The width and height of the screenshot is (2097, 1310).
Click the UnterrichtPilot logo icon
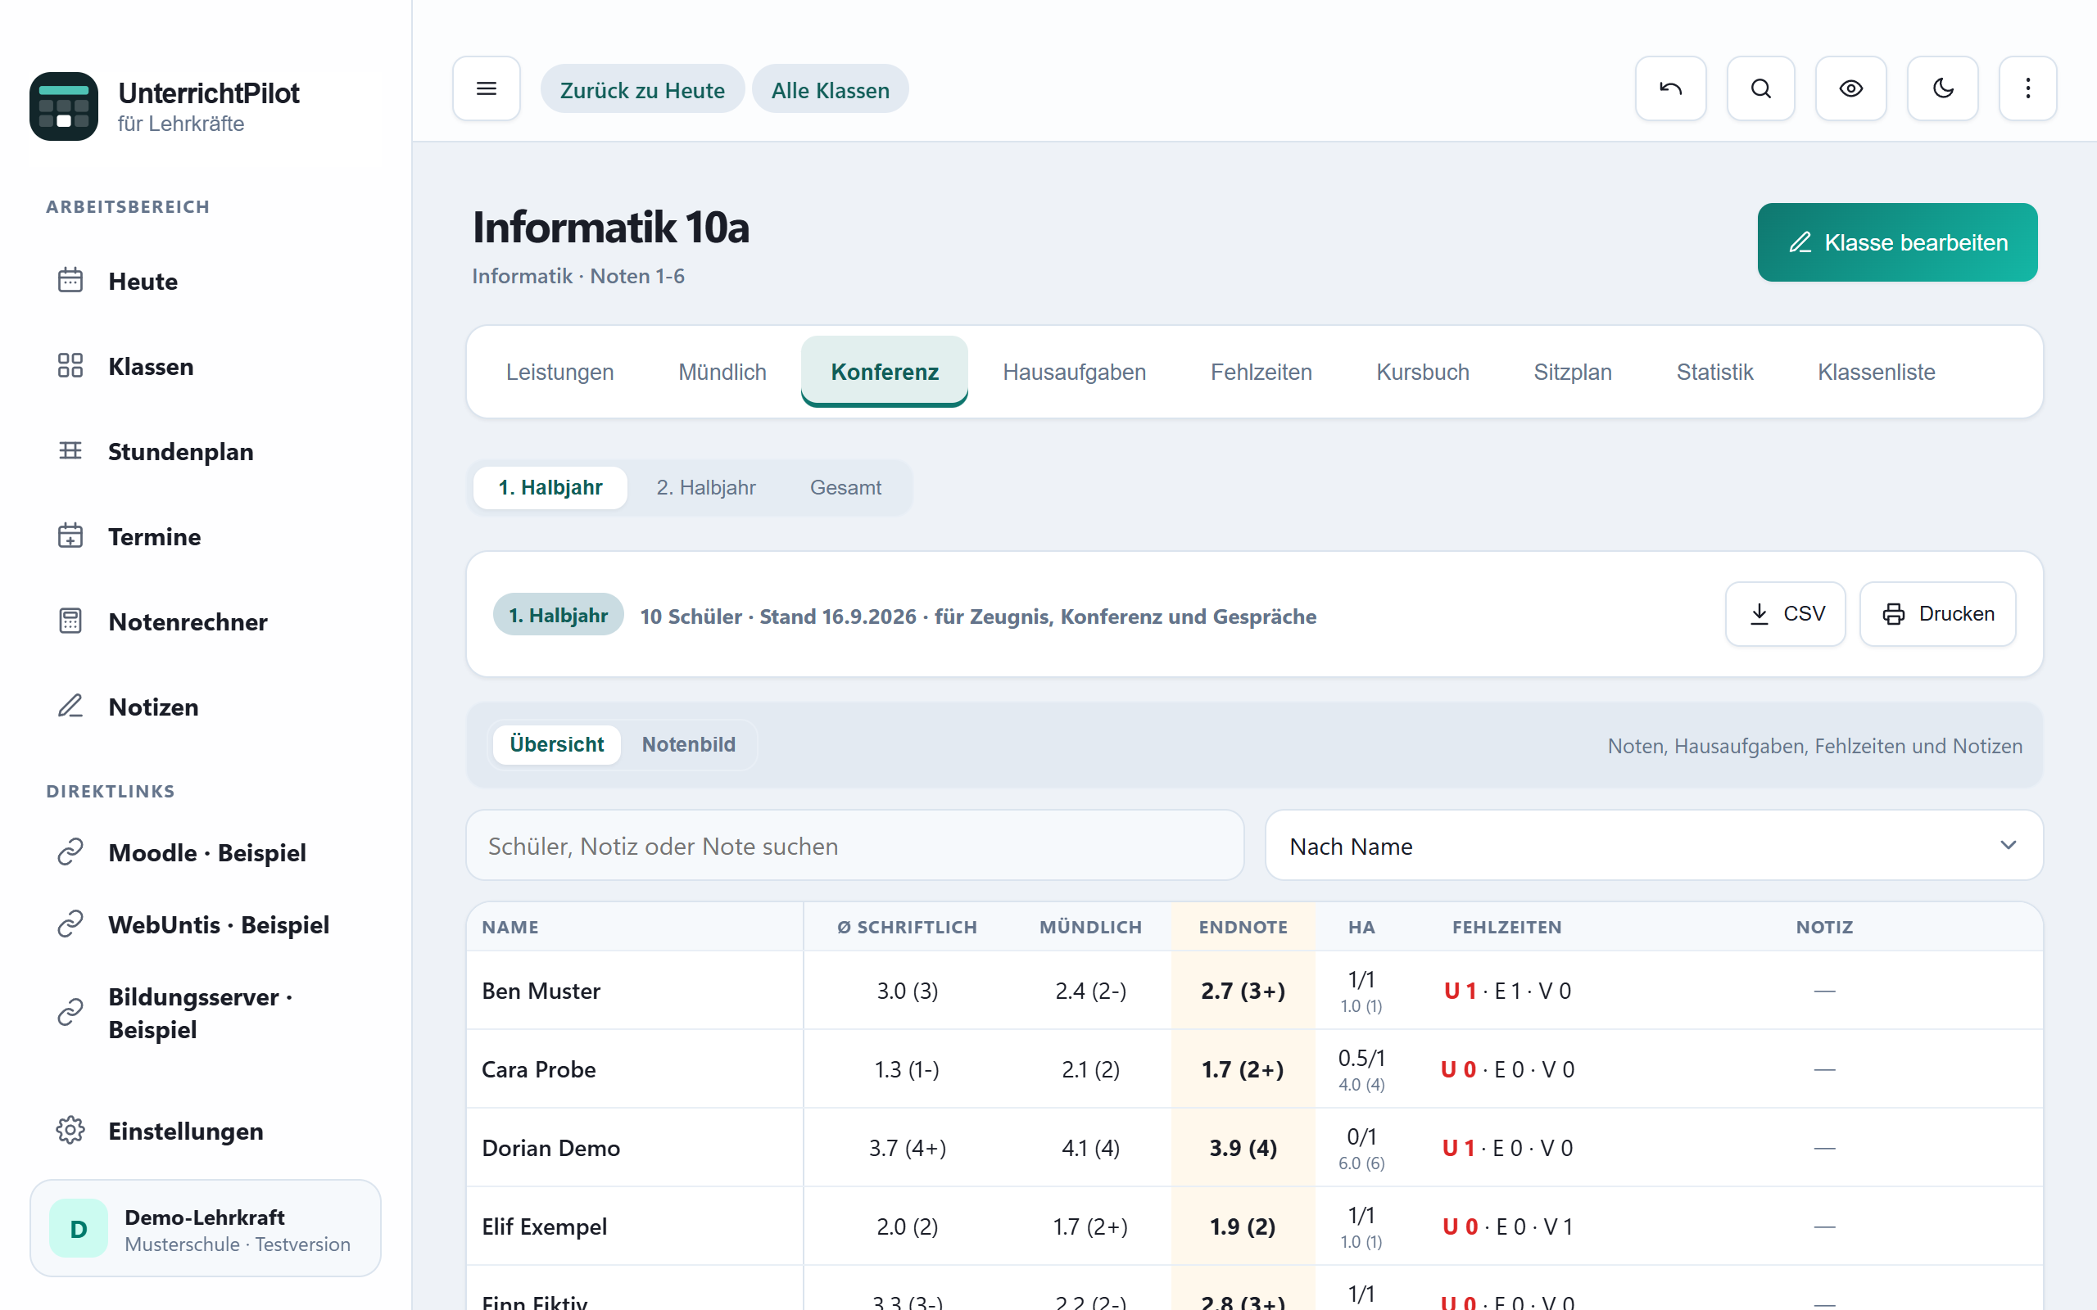(64, 106)
